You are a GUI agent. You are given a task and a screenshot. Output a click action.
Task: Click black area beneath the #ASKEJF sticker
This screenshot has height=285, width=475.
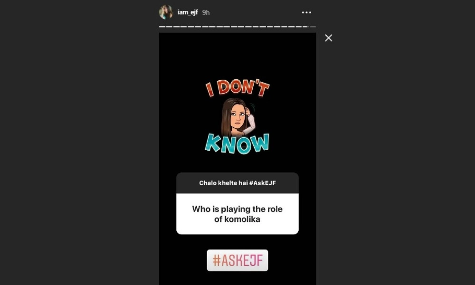click(x=237, y=278)
